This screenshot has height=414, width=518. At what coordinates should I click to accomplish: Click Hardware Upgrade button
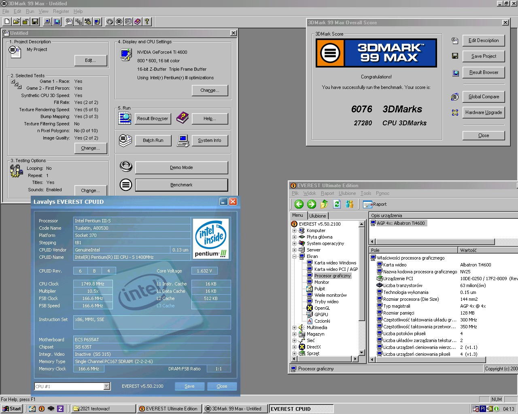coord(484,112)
